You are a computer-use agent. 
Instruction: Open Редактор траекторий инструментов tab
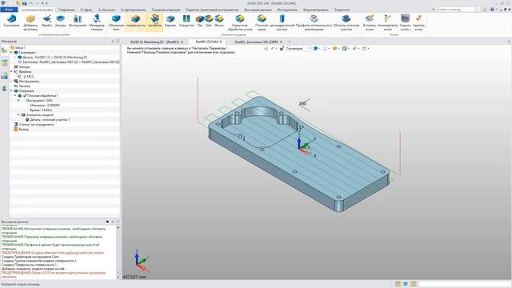pyautogui.click(x=212, y=10)
